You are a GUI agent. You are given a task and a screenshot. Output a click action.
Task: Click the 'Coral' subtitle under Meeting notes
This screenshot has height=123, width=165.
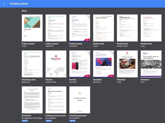click(143, 46)
